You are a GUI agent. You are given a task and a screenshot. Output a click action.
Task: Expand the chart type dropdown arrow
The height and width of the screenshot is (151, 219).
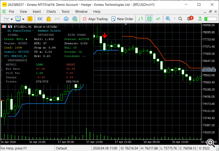(12, 19)
